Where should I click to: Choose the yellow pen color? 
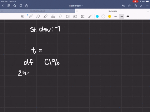pyautogui.click(x=109, y=16)
